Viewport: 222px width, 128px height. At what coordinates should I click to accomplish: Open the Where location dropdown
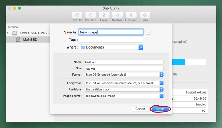[x=111, y=47]
